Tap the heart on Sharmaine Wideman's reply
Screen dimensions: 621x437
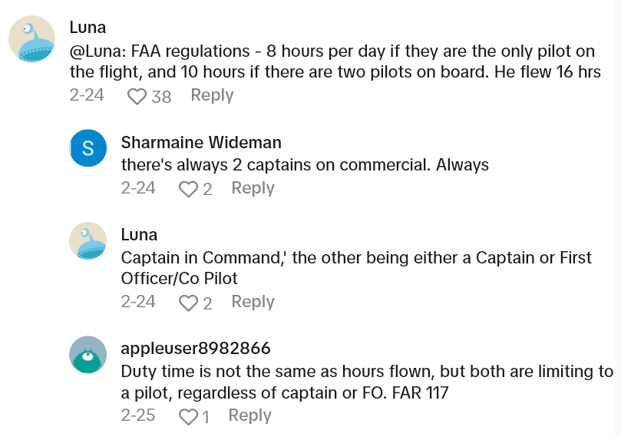point(188,189)
